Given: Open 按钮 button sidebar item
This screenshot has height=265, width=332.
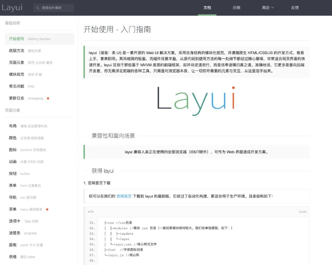Looking at the screenshot, I should [39, 174].
